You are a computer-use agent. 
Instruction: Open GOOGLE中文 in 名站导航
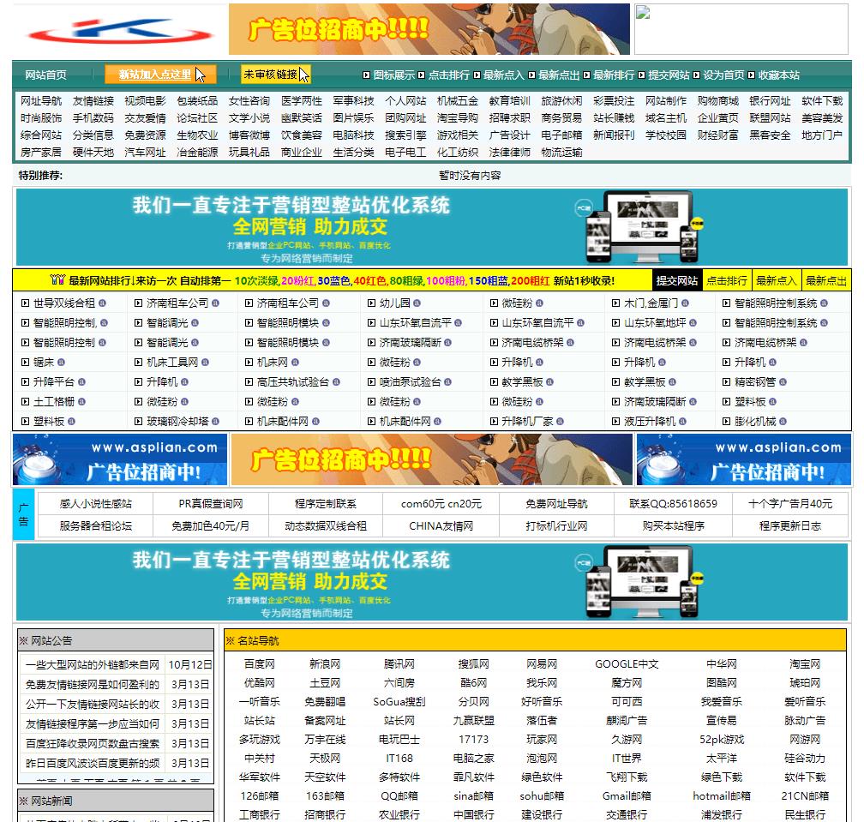[x=627, y=664]
